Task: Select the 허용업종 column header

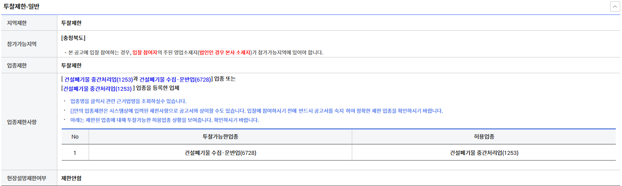Action: click(x=484, y=137)
